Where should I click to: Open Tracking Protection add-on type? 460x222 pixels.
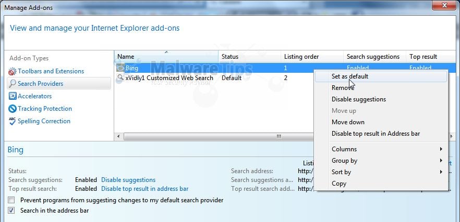pyautogui.click(x=45, y=109)
